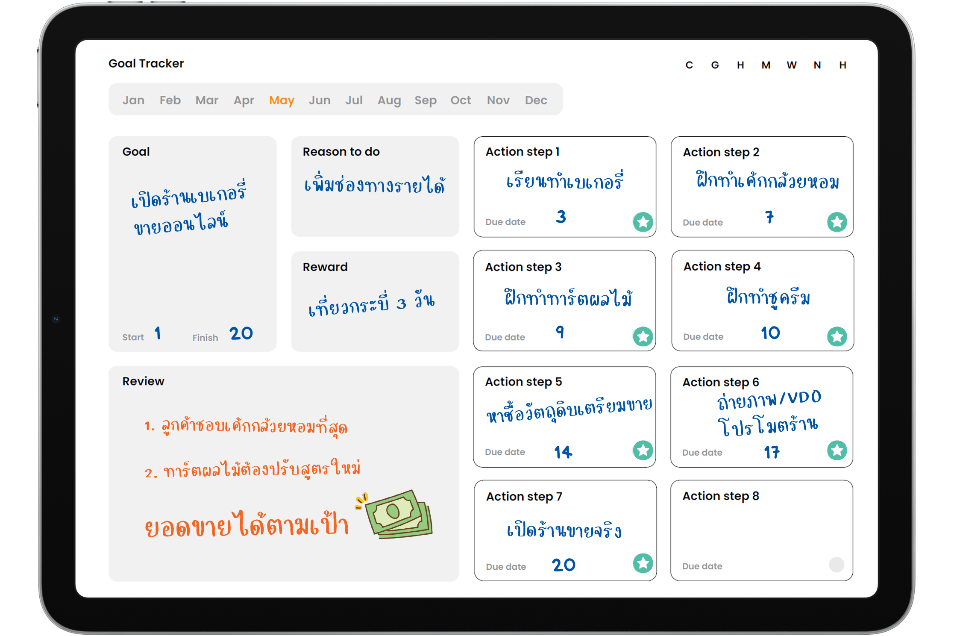
Task: Toggle the star on Action step 2
Action: click(837, 222)
